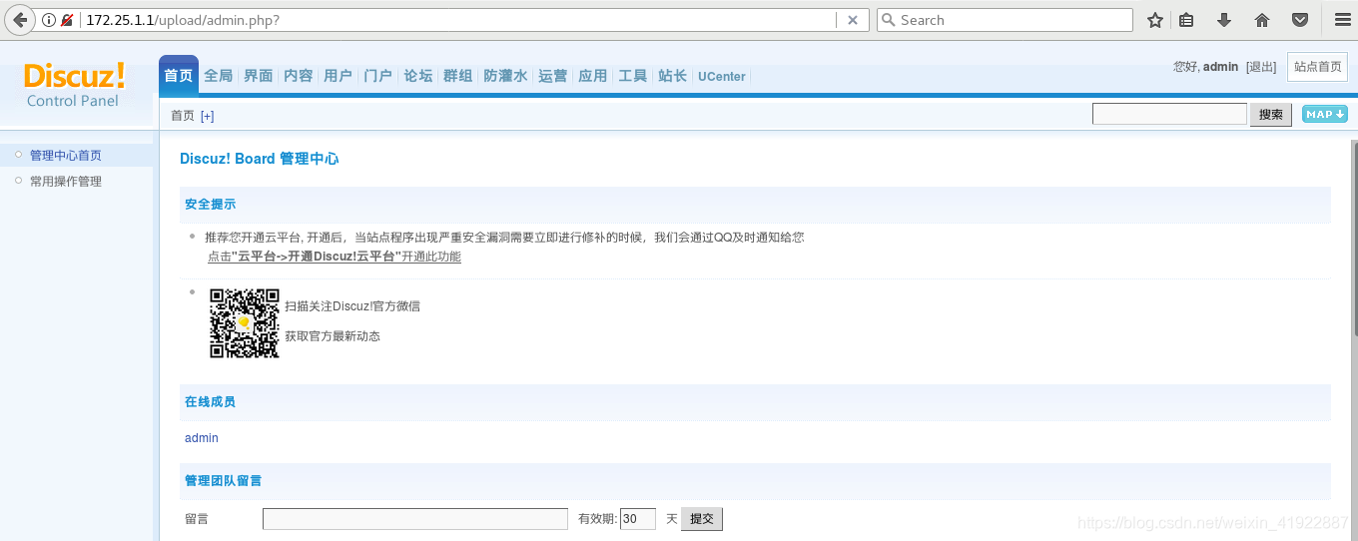Click the Discuz! Board 管理中心 title

[259, 159]
